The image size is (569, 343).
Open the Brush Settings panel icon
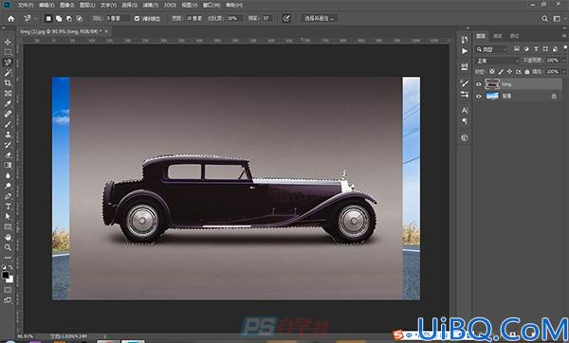pos(465,83)
